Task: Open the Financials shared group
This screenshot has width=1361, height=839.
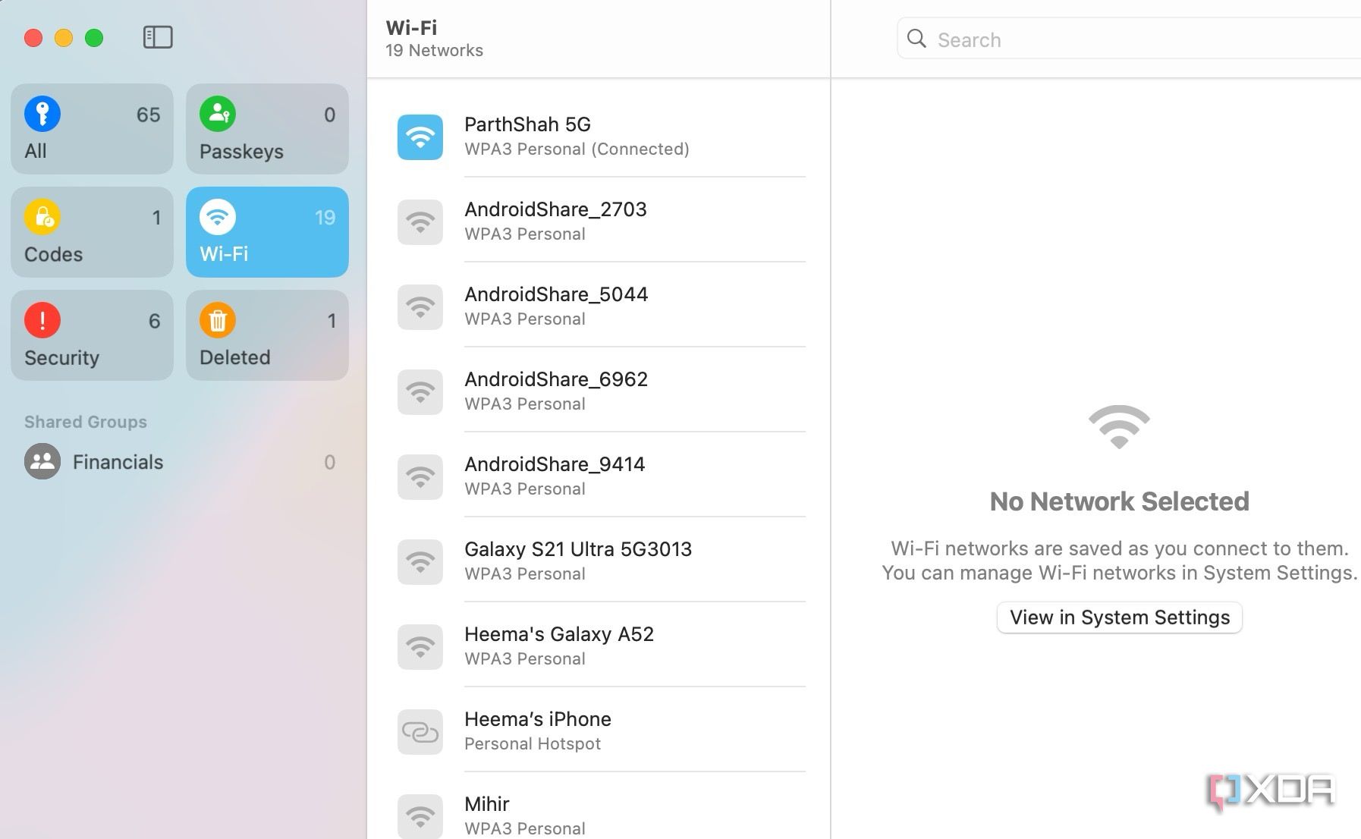Action: pyautogui.click(x=180, y=462)
